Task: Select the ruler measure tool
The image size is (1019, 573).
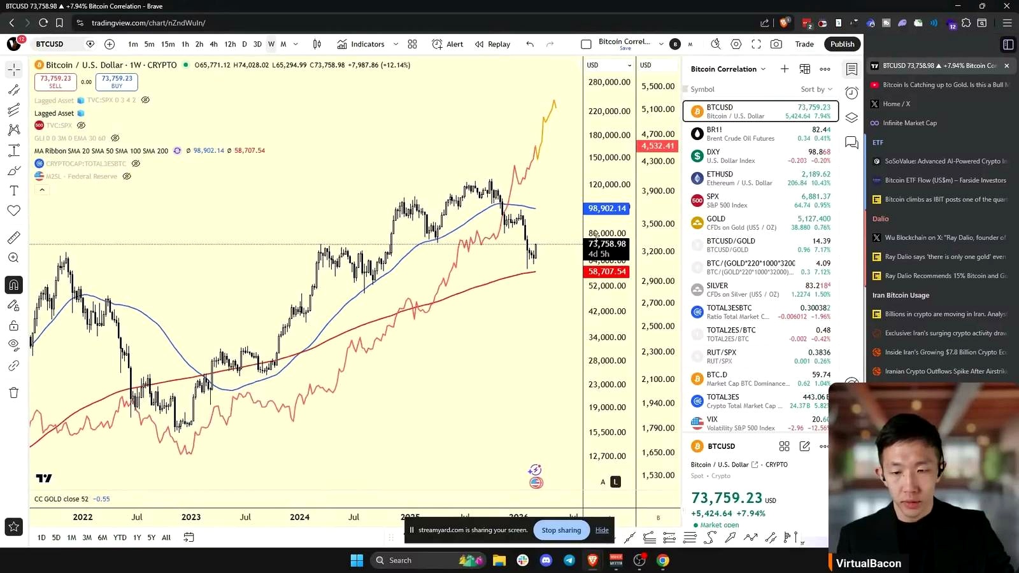Action: pos(14,237)
